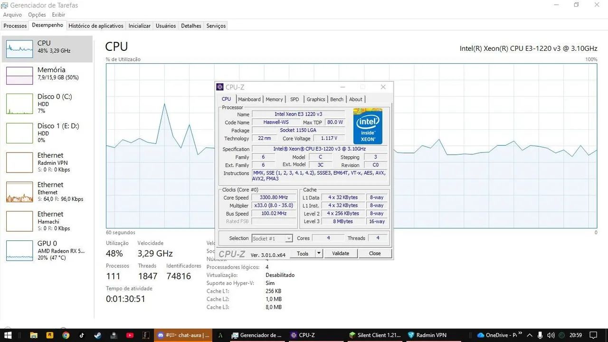Switch to Silent Client in the taskbar

375,335
